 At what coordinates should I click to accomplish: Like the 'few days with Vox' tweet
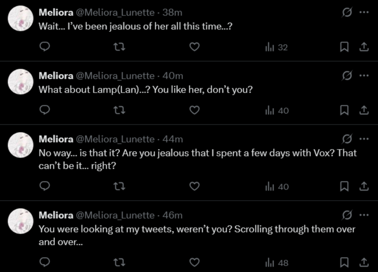coord(195,186)
